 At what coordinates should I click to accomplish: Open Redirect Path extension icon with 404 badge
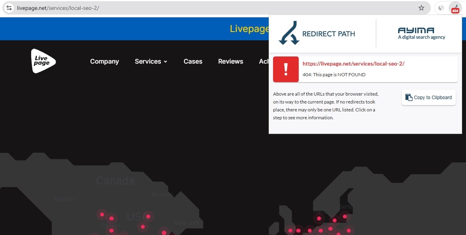[455, 8]
